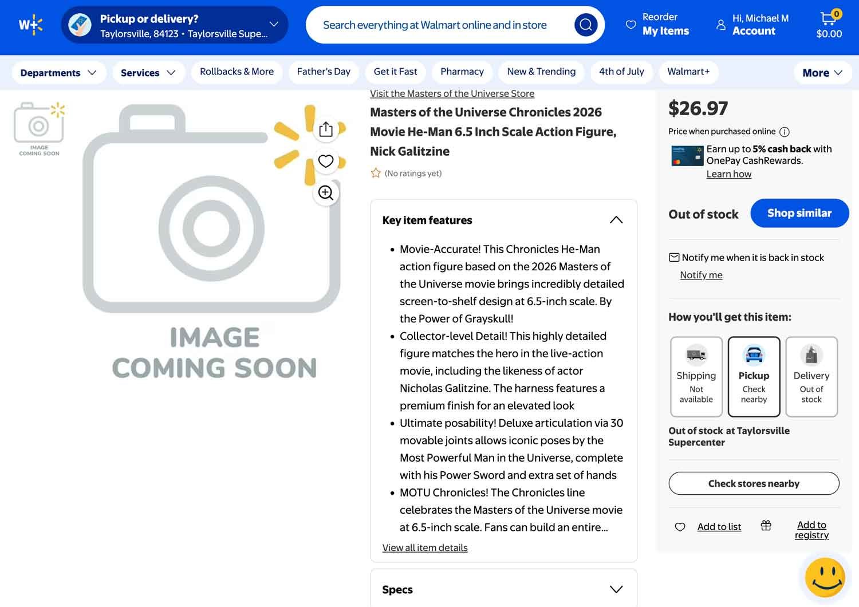Image resolution: width=859 pixels, height=607 pixels.
Task: Click the Reorder My Items heart icon
Action: (631, 25)
